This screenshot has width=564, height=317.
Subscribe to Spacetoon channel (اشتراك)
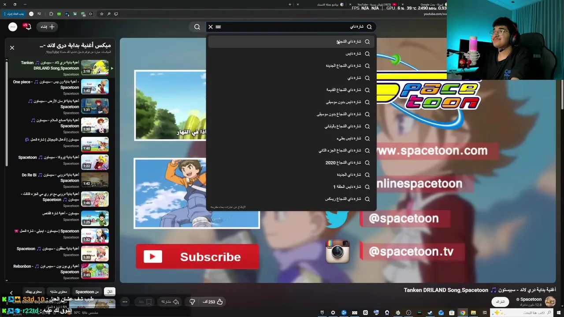pyautogui.click(x=500, y=302)
